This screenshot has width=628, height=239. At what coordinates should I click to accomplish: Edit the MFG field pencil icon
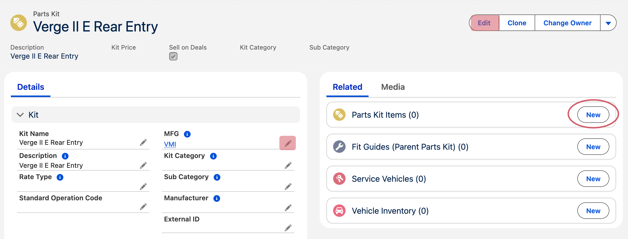[288, 143]
